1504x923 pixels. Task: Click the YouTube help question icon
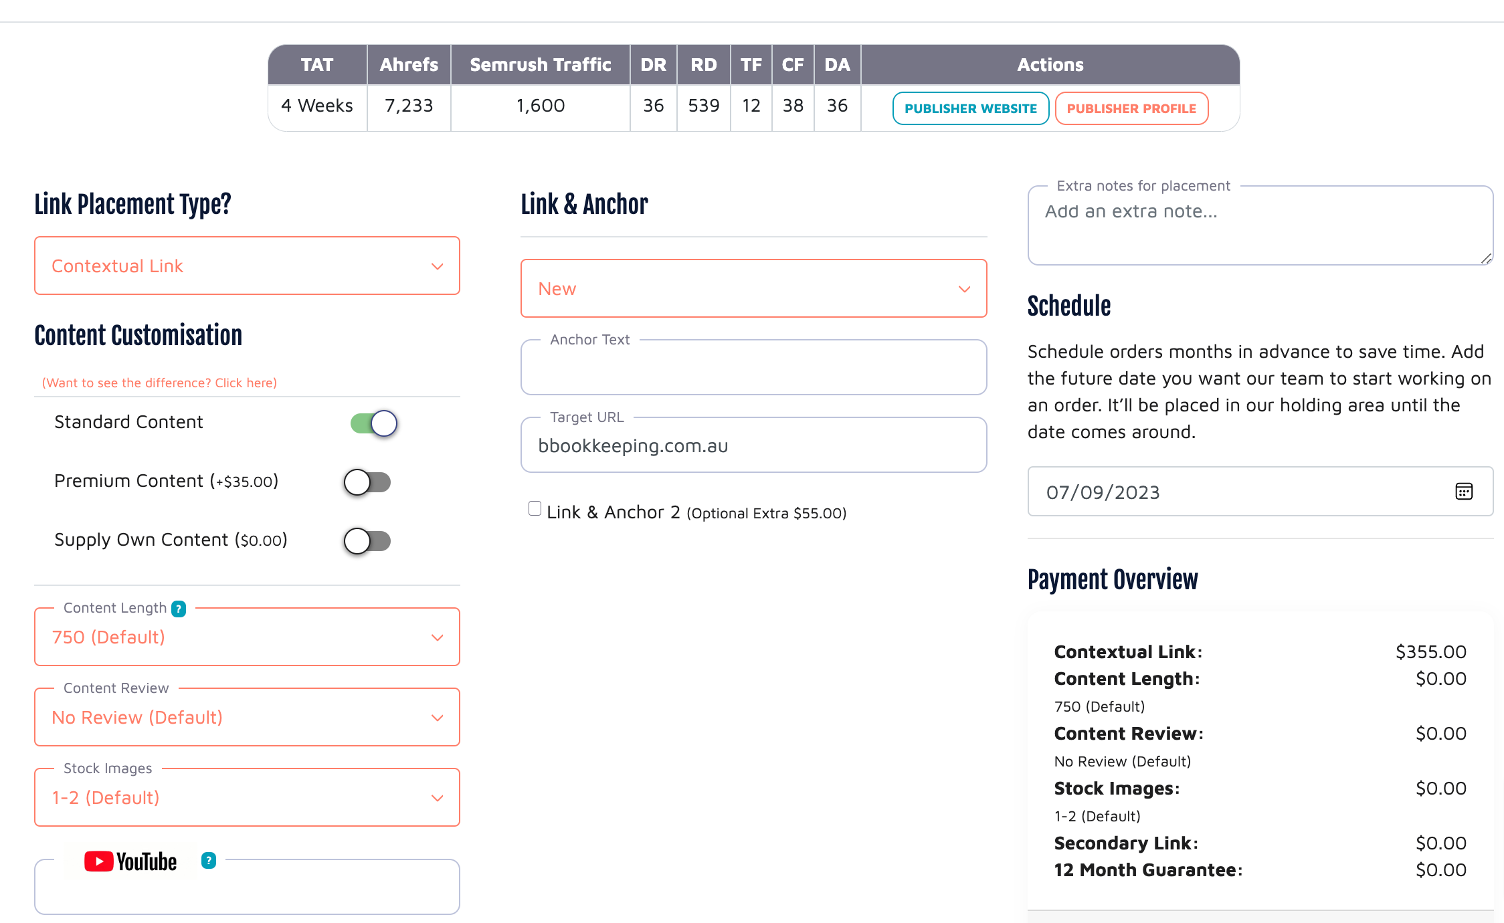click(209, 861)
